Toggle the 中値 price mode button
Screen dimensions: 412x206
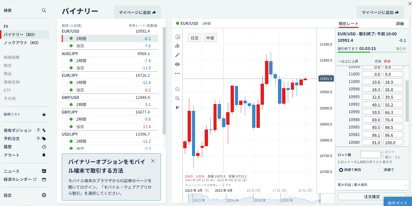point(210,38)
